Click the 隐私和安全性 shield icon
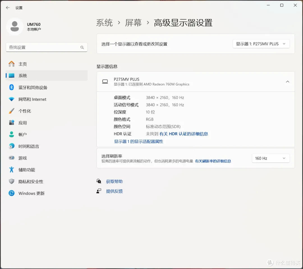Image resolution: width=303 pixels, height=269 pixels. pos(12,182)
